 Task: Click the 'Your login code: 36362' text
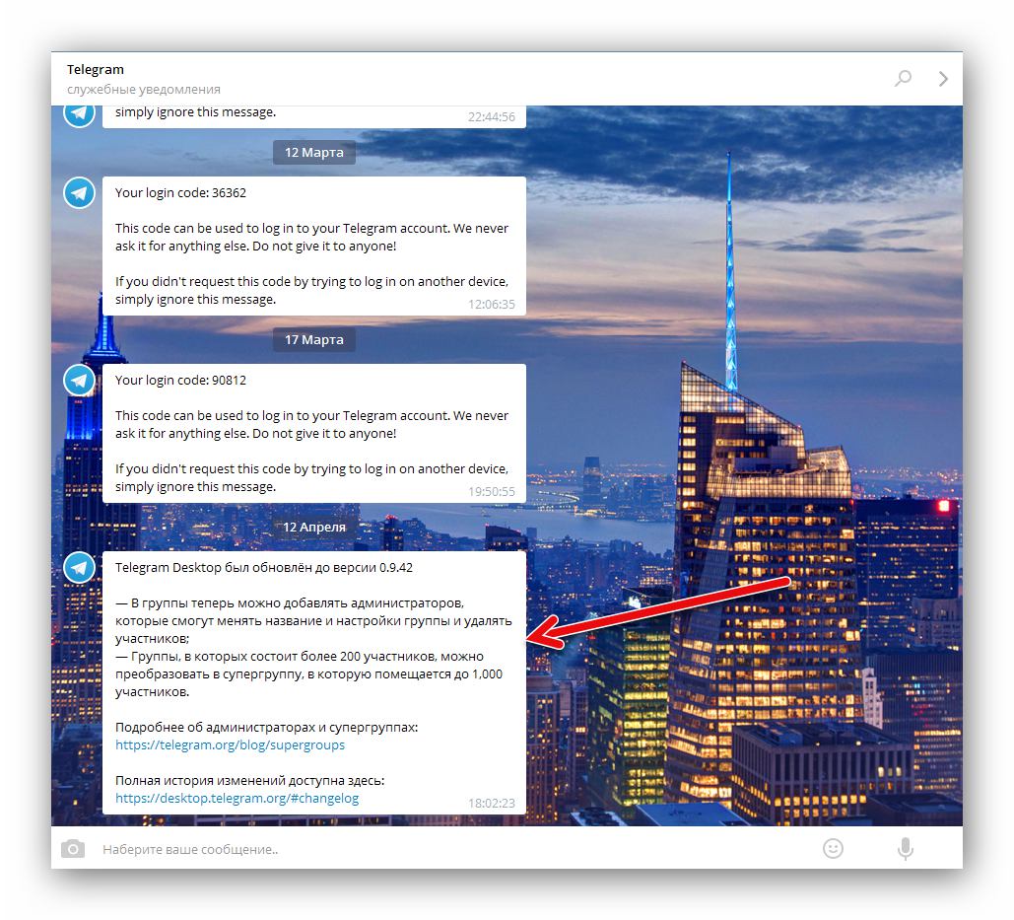[x=180, y=193]
